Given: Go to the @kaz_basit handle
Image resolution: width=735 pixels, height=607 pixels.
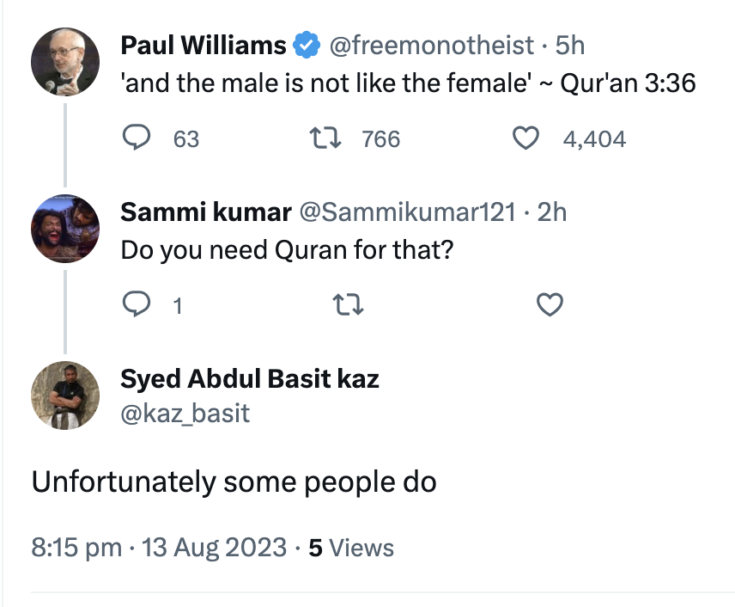Looking at the screenshot, I should click(x=185, y=413).
